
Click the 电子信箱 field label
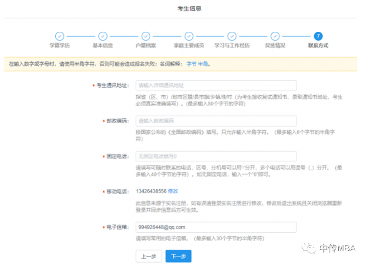pyautogui.click(x=118, y=227)
